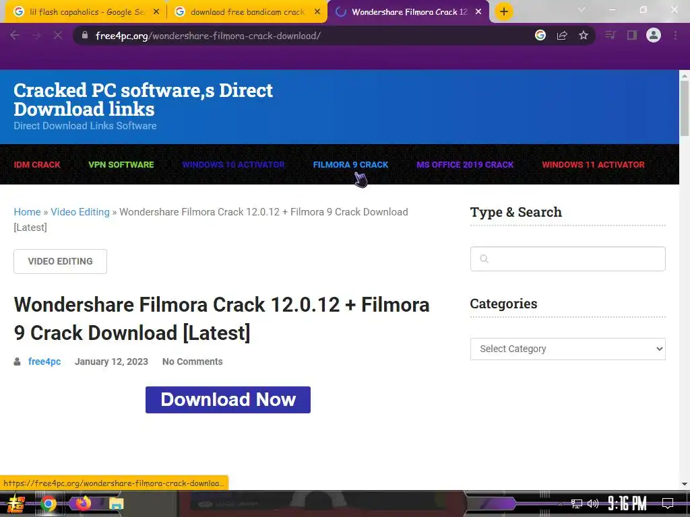Image resolution: width=690 pixels, height=517 pixels.
Task: Toggle the browser side panel icon
Action: click(x=632, y=35)
